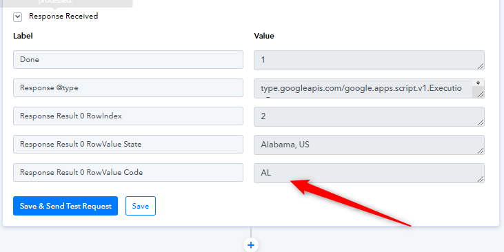Click the AL code value field
504x252 pixels.
click(369, 173)
